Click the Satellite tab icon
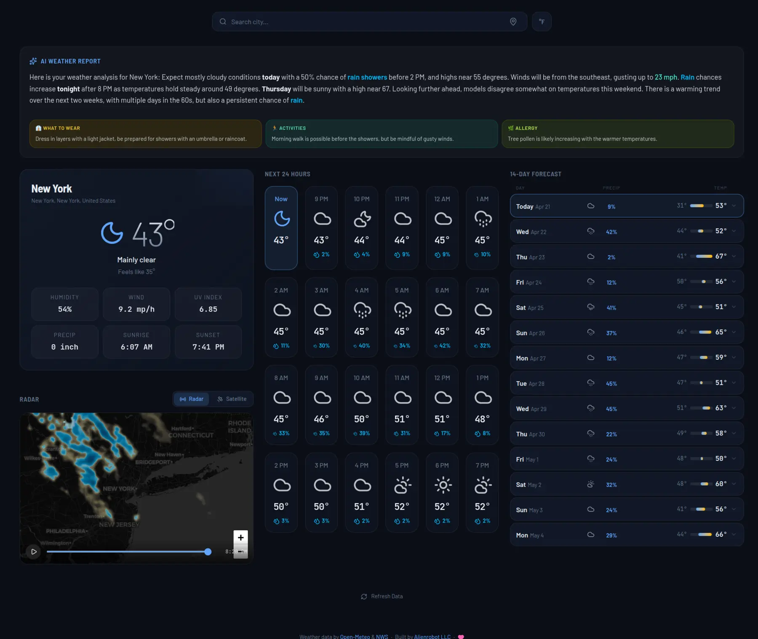The height and width of the screenshot is (639, 758). click(220, 399)
